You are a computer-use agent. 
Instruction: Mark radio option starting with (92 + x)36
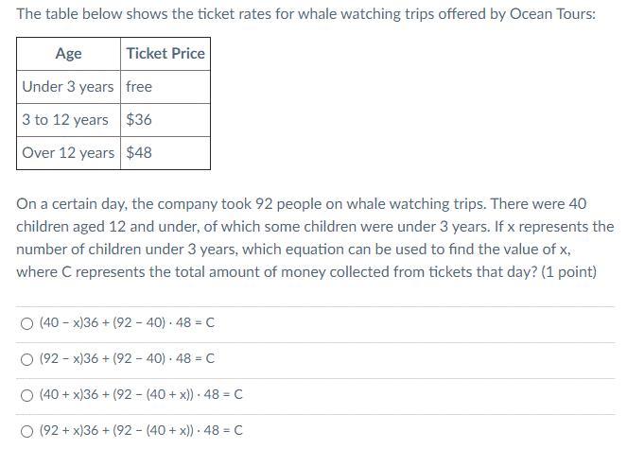(26, 431)
